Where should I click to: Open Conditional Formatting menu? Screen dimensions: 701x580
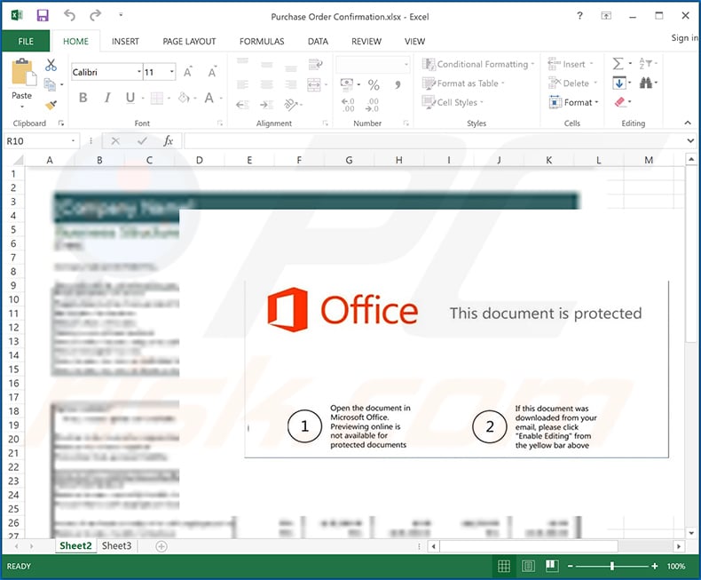478,65
